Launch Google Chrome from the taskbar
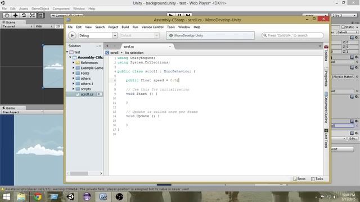 pyautogui.click(x=38, y=197)
